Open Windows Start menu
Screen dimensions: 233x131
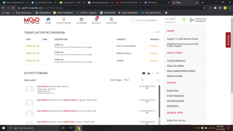tap(3, 128)
